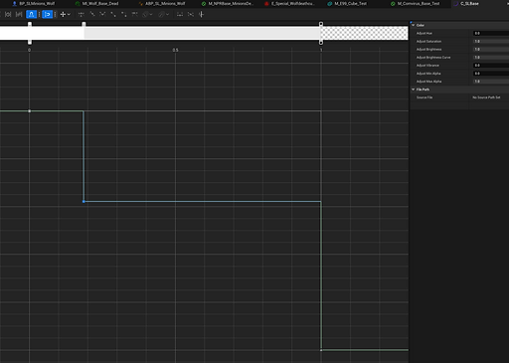
Task: Click the 'Adjust Vibrance' label
Action: tap(427, 66)
